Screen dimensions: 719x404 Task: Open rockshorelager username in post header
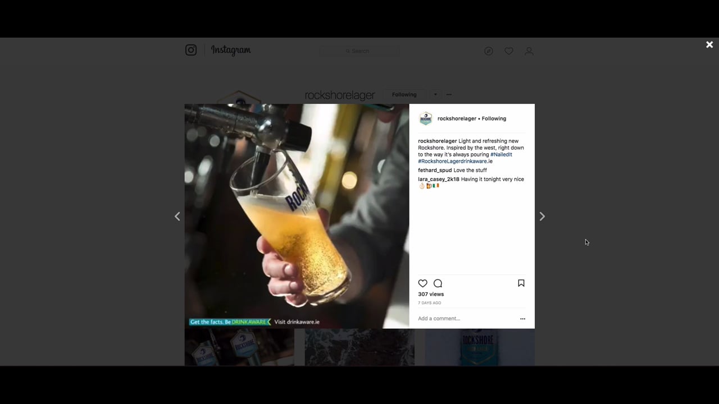click(x=457, y=118)
